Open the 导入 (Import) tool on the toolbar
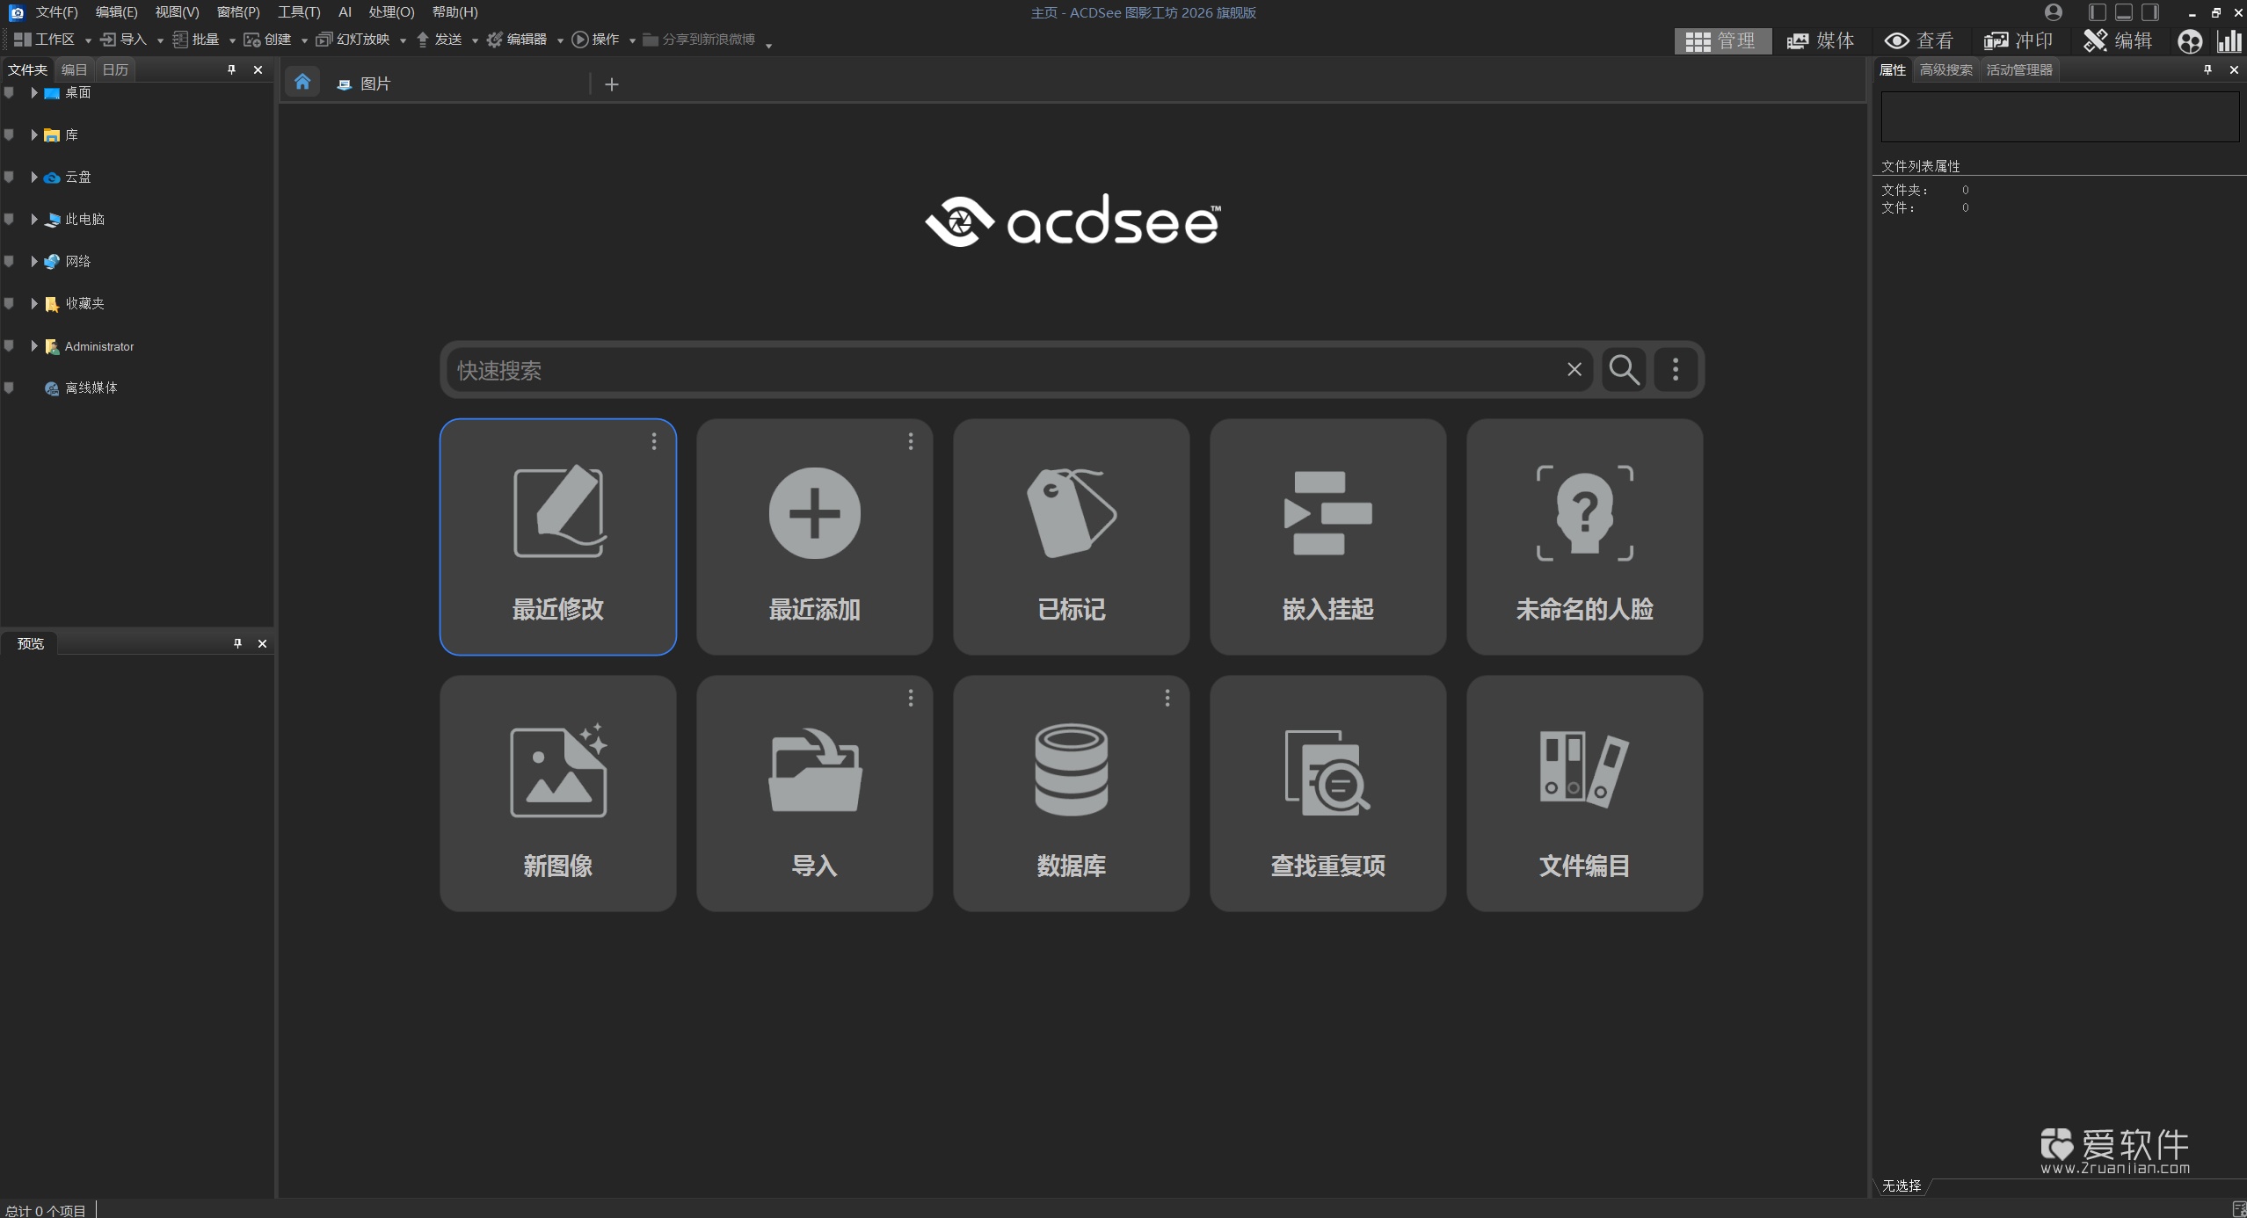Screen dimensions: 2247x1218 [x=127, y=39]
